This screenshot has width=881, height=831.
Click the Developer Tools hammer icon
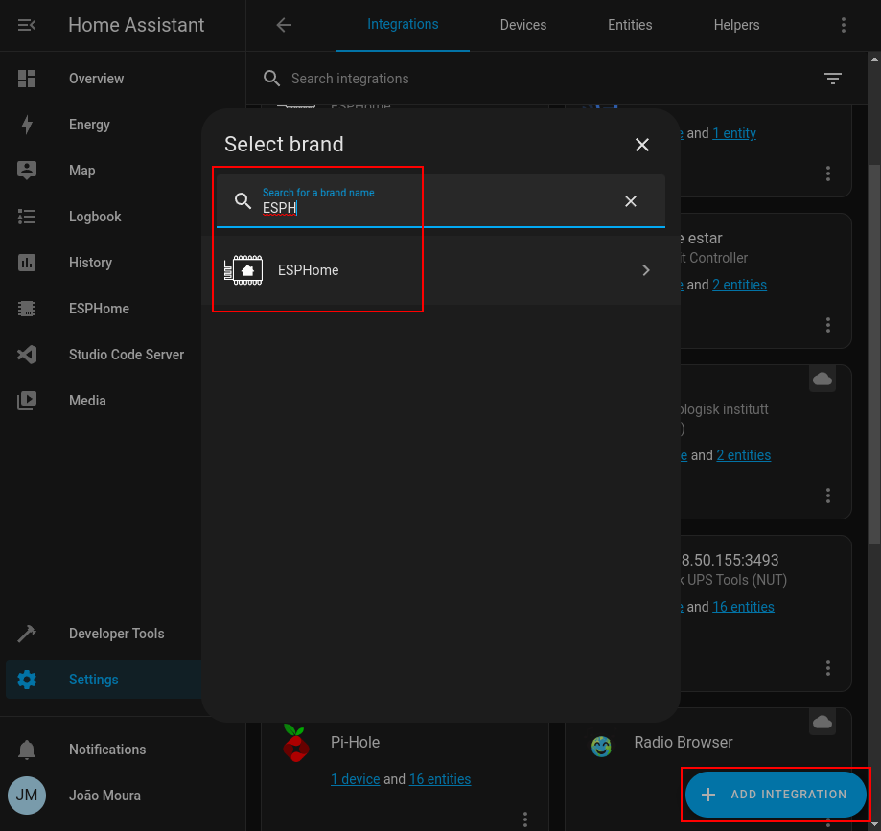point(27,634)
